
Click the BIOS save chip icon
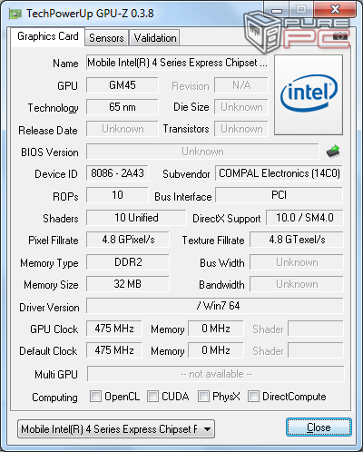coord(333,152)
